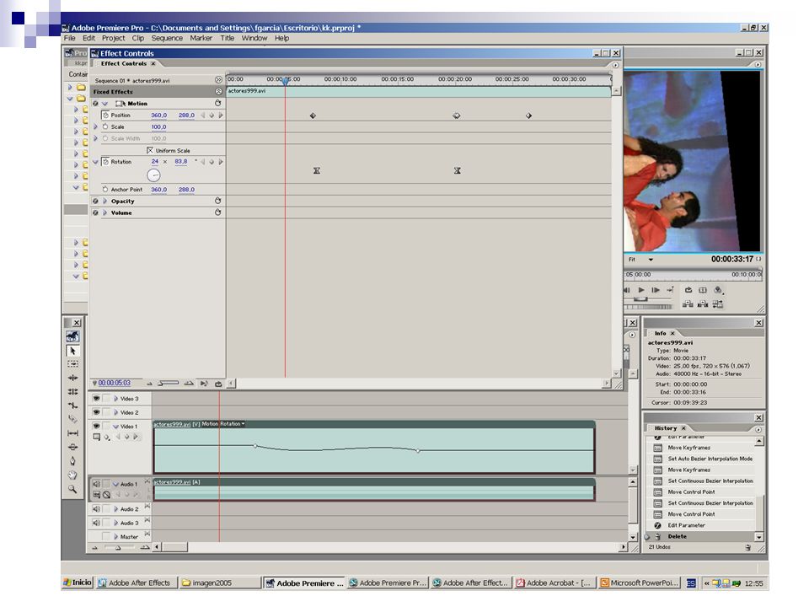The width and height of the screenshot is (809, 607).
Task: Click the Effect Controls zoom slider
Action: 169,384
